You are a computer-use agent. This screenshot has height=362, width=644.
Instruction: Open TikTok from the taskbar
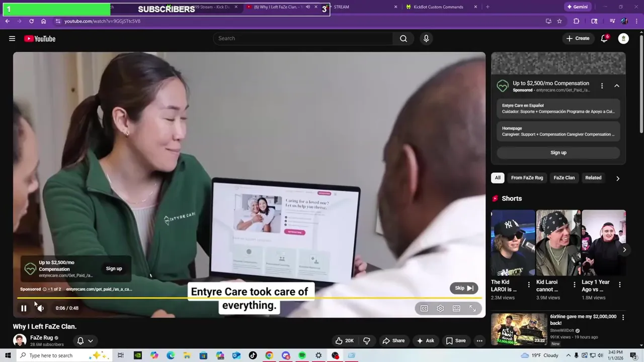coord(253,355)
